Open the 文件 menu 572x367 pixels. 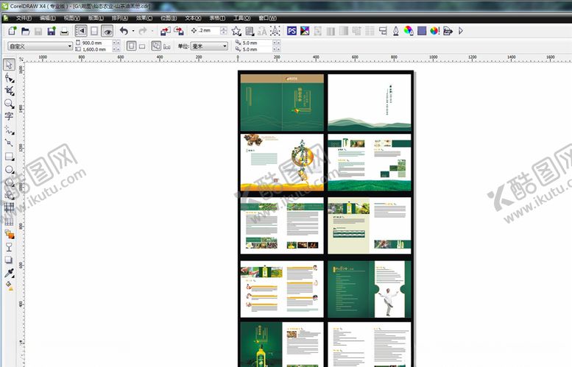tap(24, 17)
